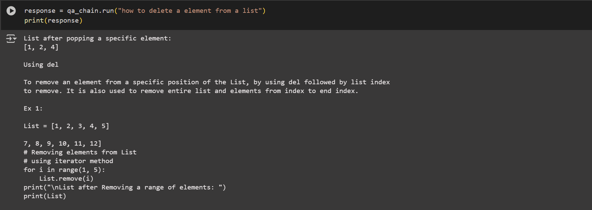This screenshot has height=210, width=592.
Task: Click the output actions icon beside the output
Action: click(x=11, y=39)
